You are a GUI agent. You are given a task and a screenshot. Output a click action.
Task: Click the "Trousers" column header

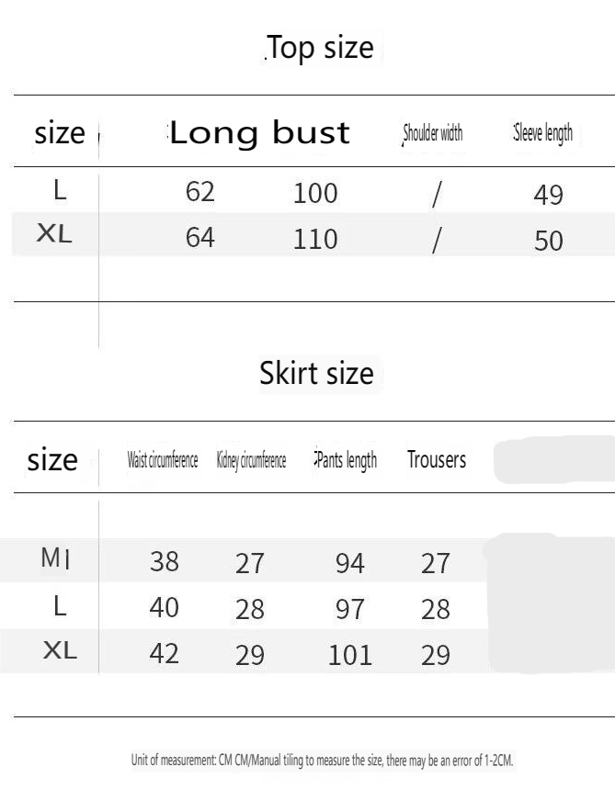pos(437,460)
